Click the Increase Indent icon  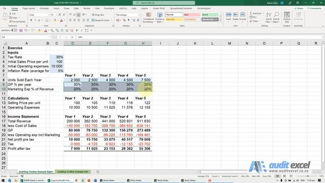point(88,20)
